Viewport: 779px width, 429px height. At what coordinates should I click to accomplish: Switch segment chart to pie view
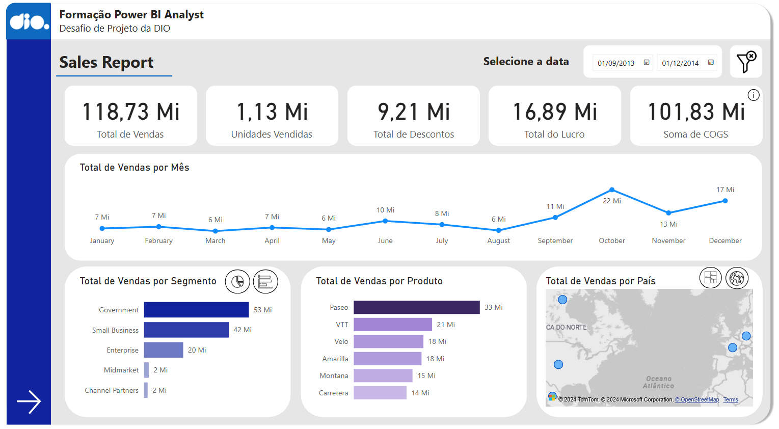[237, 281]
